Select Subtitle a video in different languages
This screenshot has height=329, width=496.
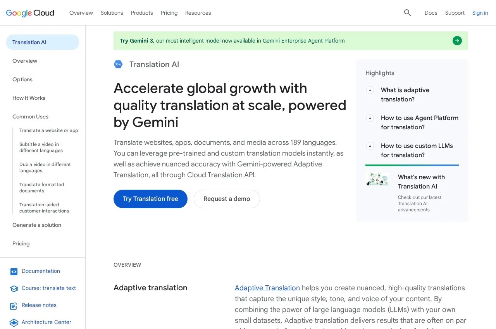click(x=41, y=147)
